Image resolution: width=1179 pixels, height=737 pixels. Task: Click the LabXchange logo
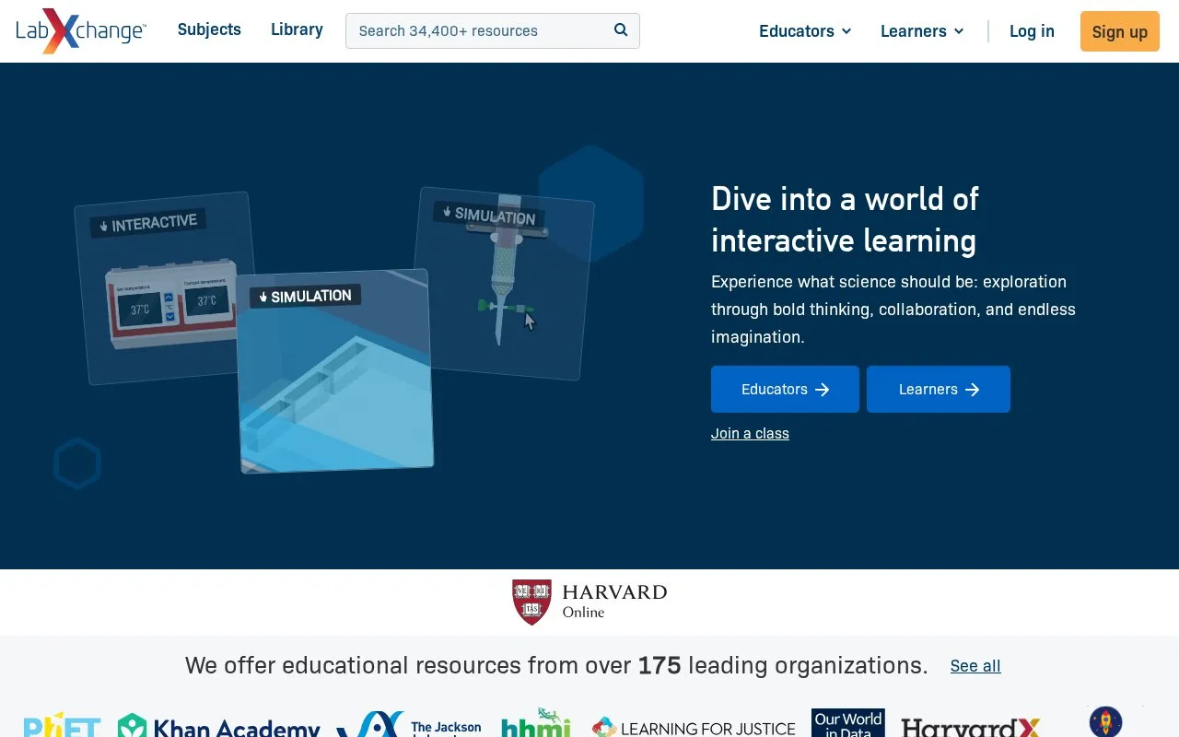(x=81, y=31)
